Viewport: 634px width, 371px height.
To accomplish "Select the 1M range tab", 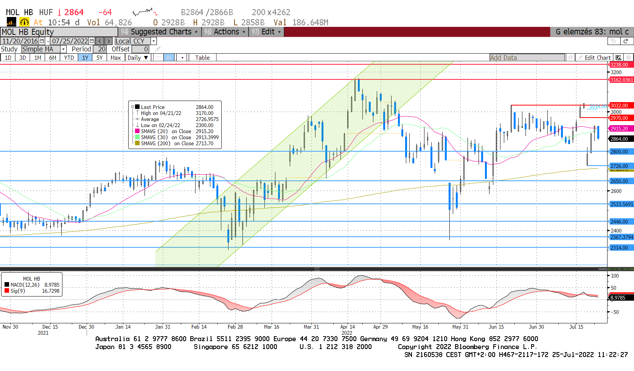I will click(x=37, y=57).
